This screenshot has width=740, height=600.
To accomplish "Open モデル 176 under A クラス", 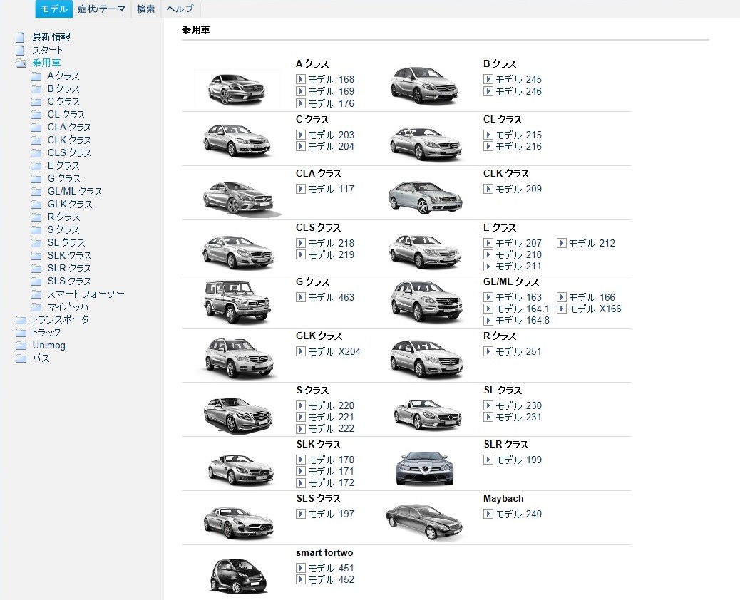I will (x=331, y=103).
